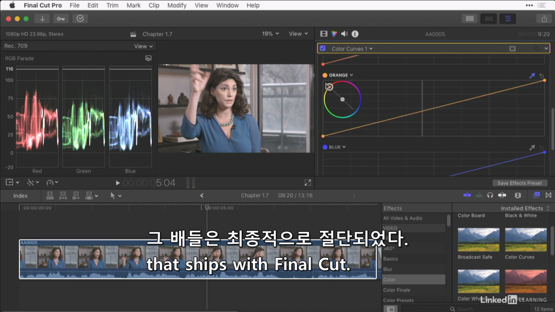Click the connect clip edit icon
Screen dimensions: 555x312
pos(50,196)
